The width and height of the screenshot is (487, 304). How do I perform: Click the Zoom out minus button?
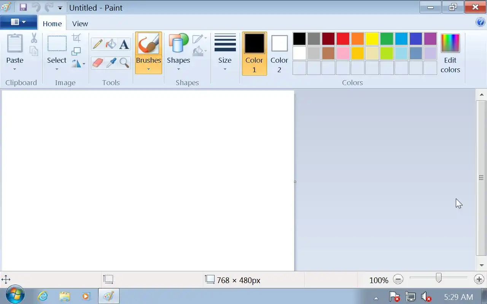pyautogui.click(x=398, y=280)
